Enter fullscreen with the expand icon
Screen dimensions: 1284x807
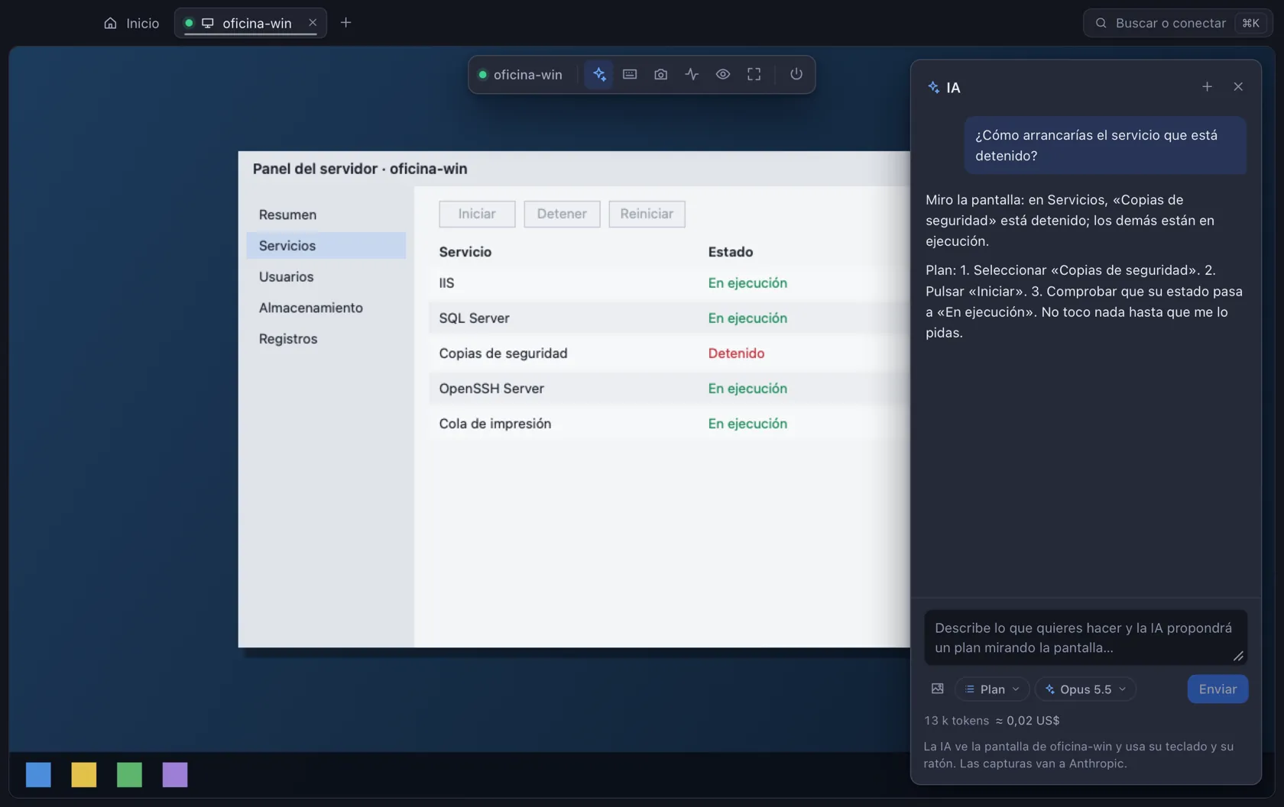[x=754, y=74]
